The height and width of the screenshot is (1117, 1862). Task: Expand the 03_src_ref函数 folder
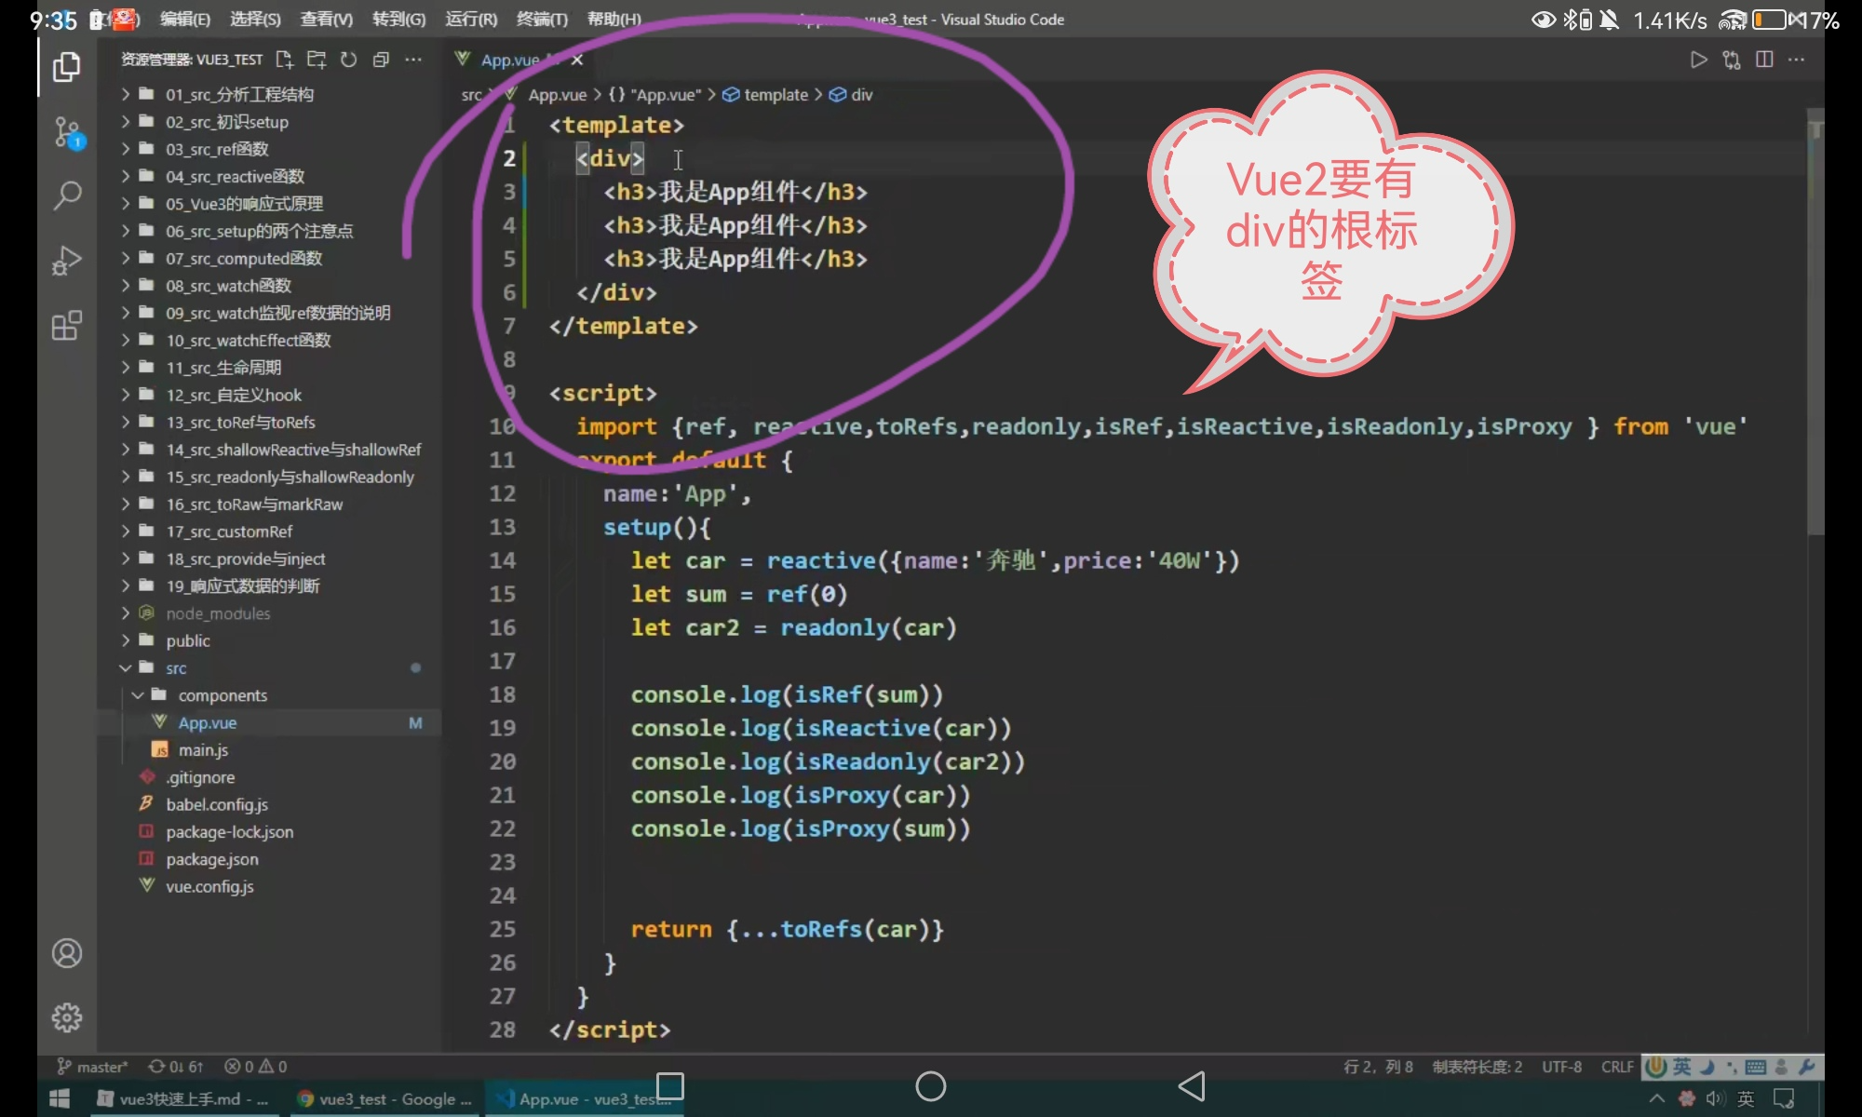[217, 149]
